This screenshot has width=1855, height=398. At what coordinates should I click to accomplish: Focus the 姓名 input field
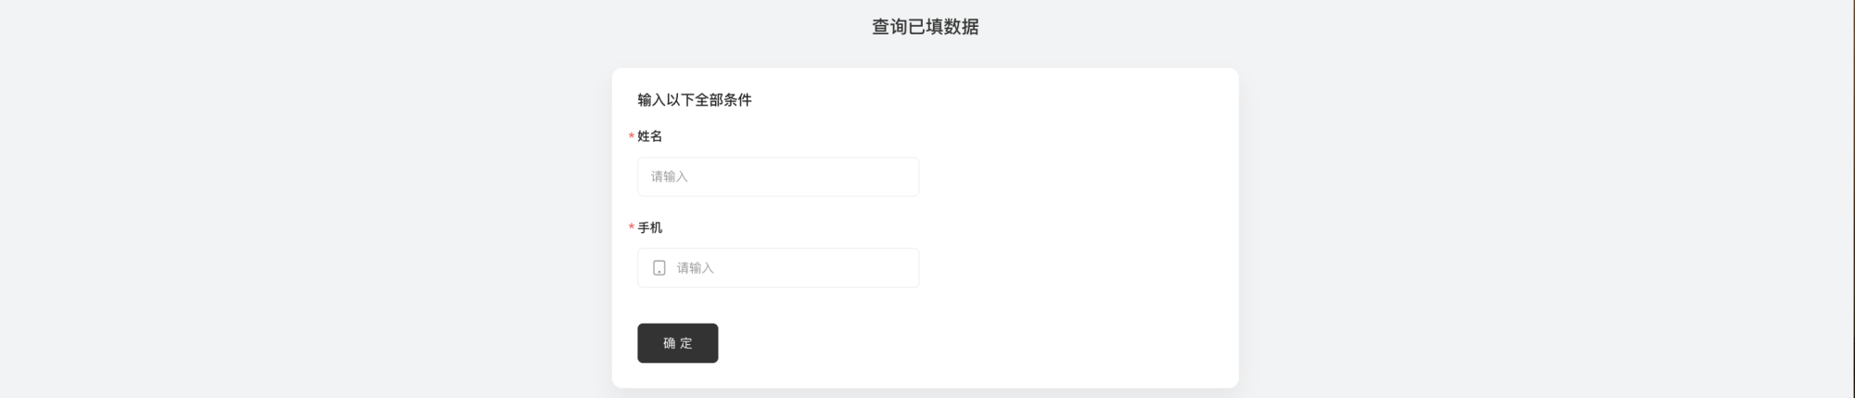(x=778, y=176)
